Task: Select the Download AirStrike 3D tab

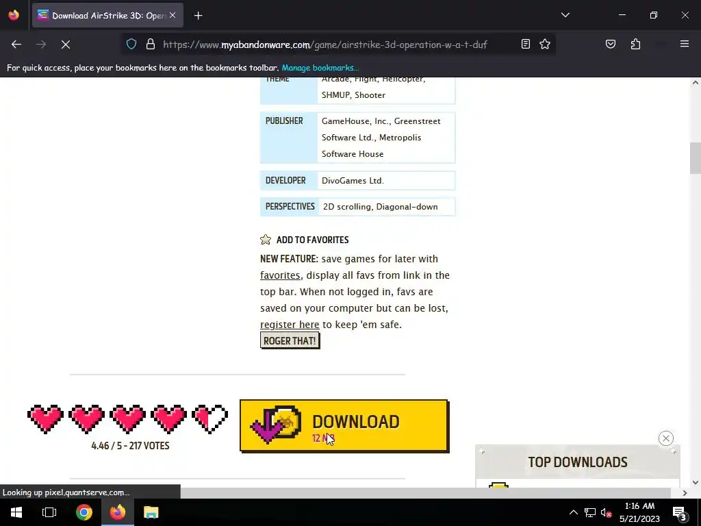Action: click(107, 15)
